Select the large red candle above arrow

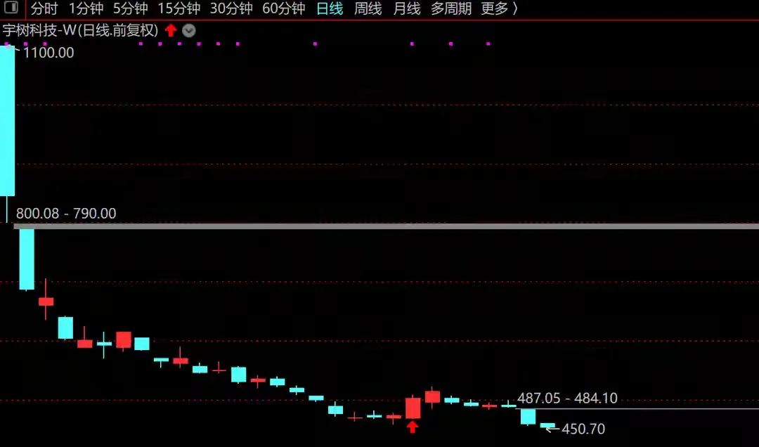pyautogui.click(x=413, y=408)
